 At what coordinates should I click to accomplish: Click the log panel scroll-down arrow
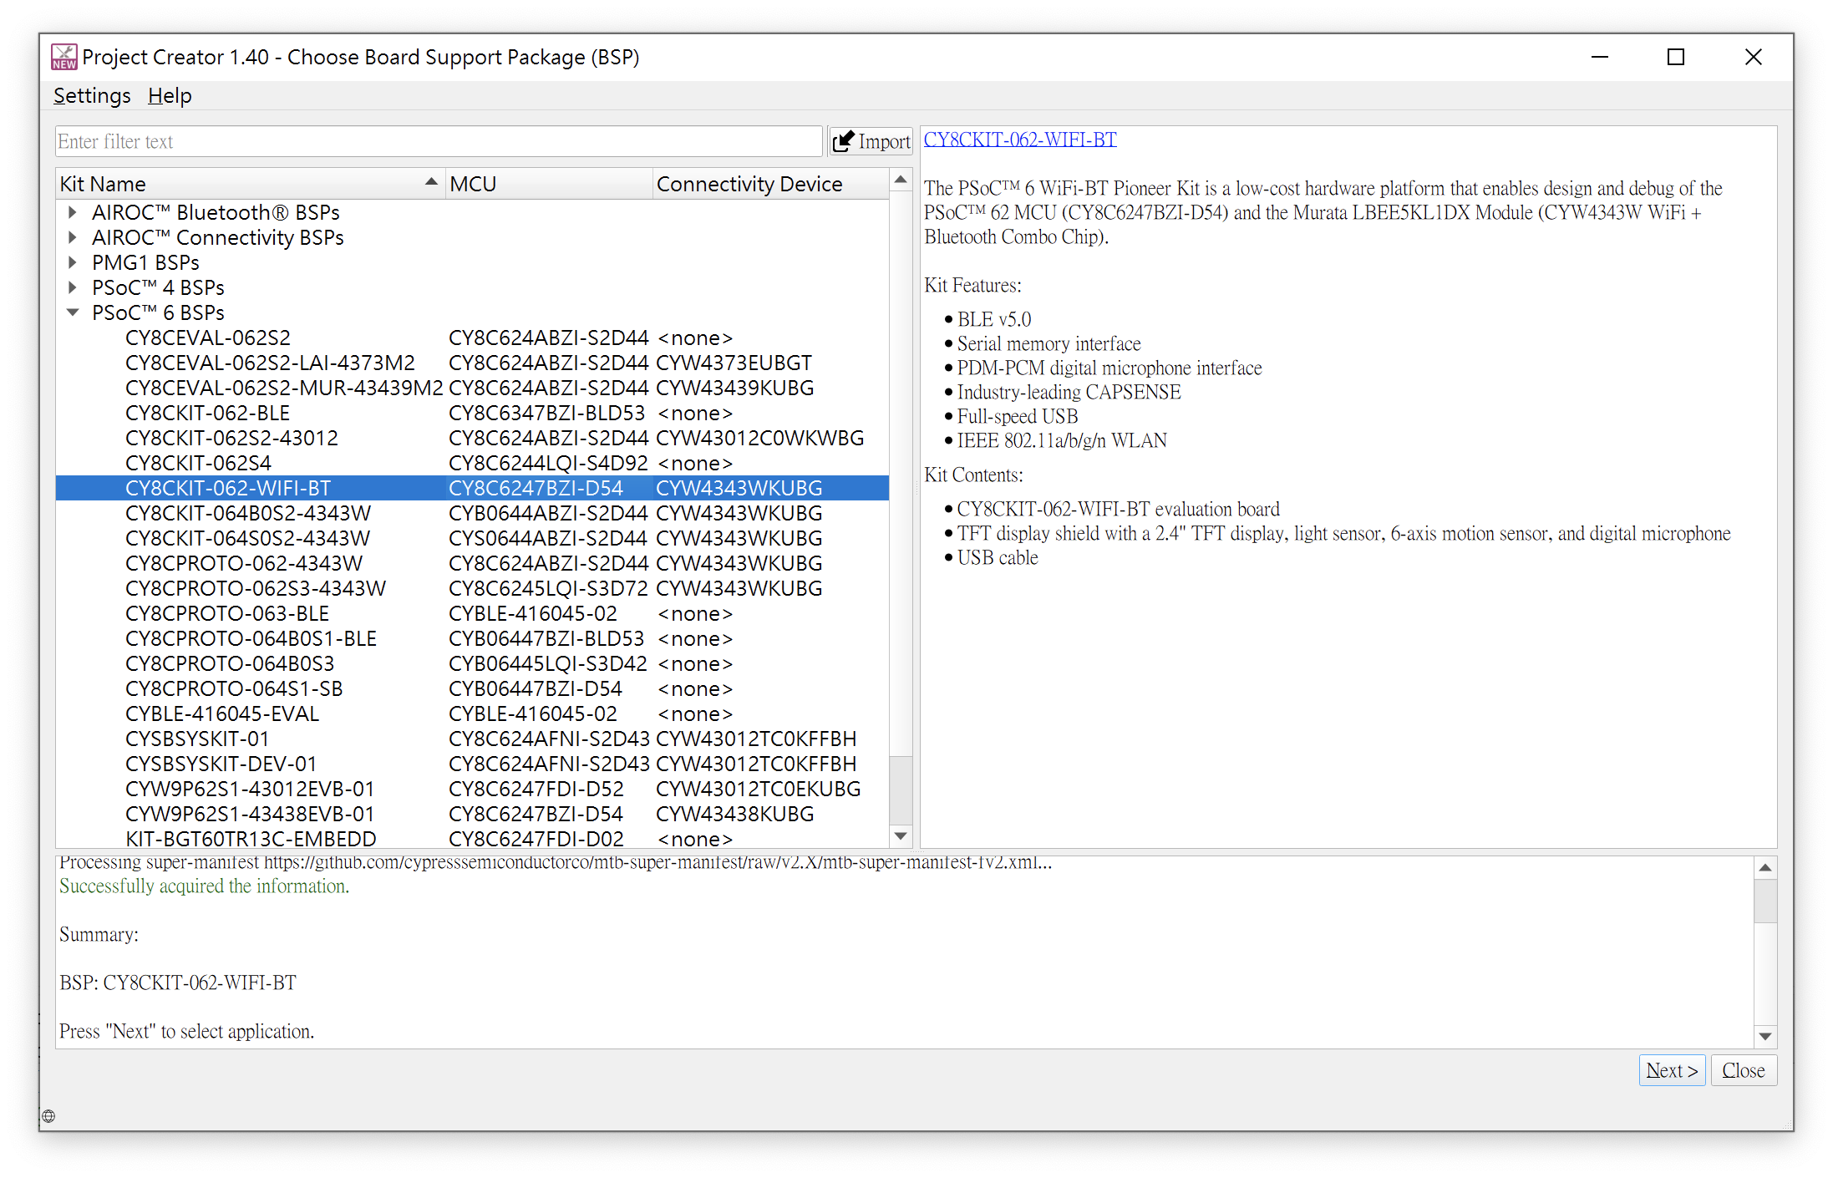pyautogui.click(x=1764, y=1036)
